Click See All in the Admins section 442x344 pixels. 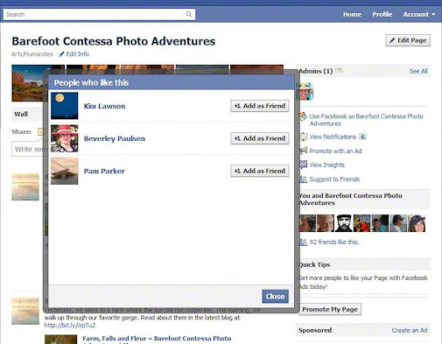coord(418,71)
